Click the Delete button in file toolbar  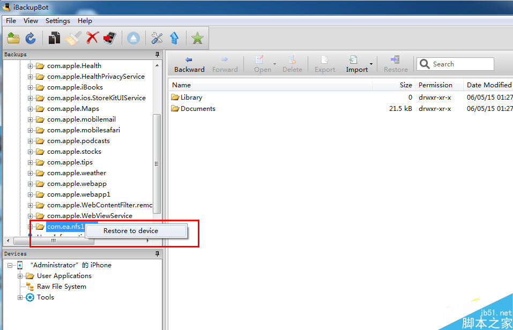click(292, 64)
